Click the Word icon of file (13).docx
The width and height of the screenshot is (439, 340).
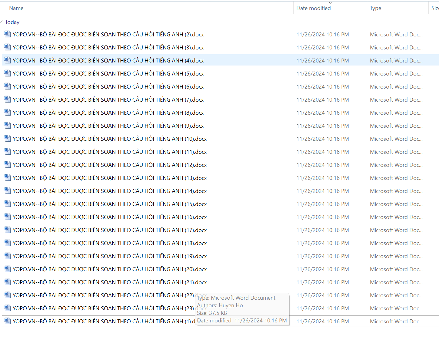tap(7, 177)
